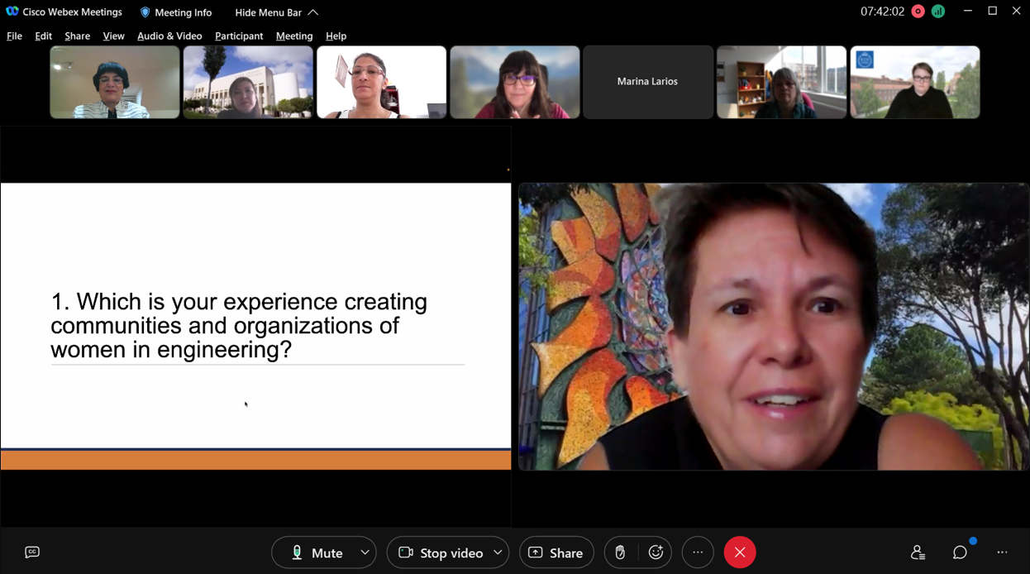Click the slide question about women in engineering
This screenshot has height=574, width=1030.
coord(239,325)
